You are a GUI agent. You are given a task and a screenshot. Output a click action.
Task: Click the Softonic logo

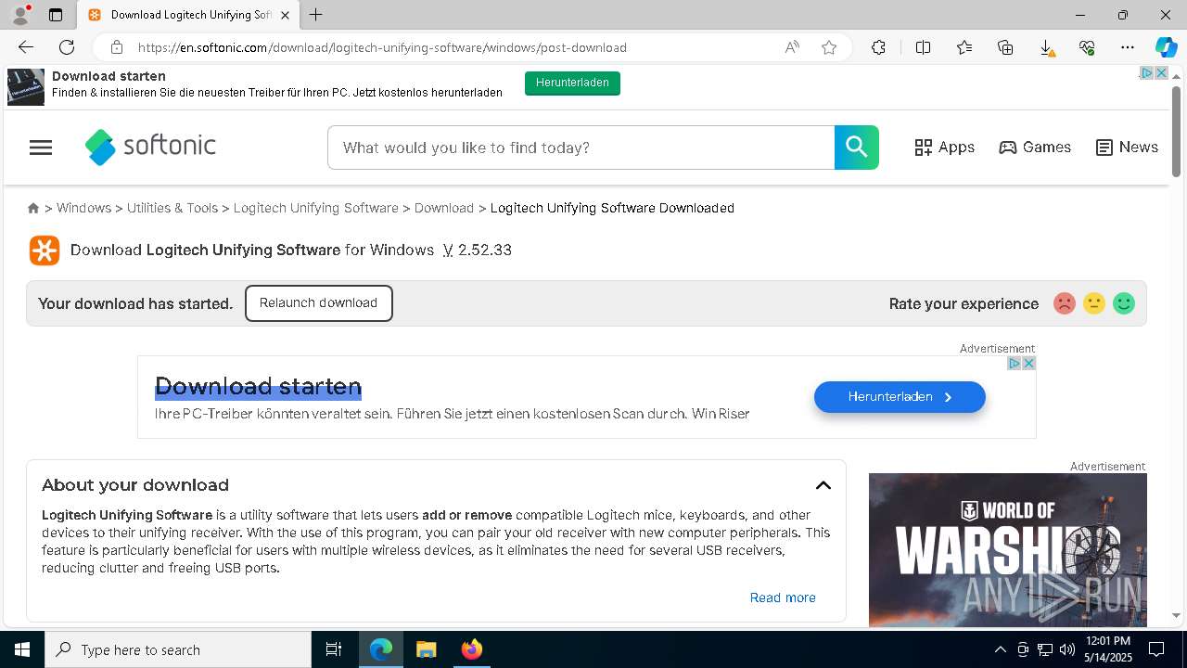(150, 147)
